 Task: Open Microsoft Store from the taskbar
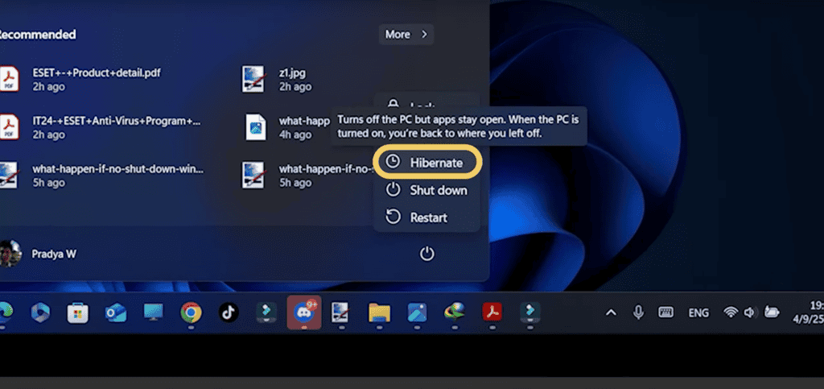(78, 312)
